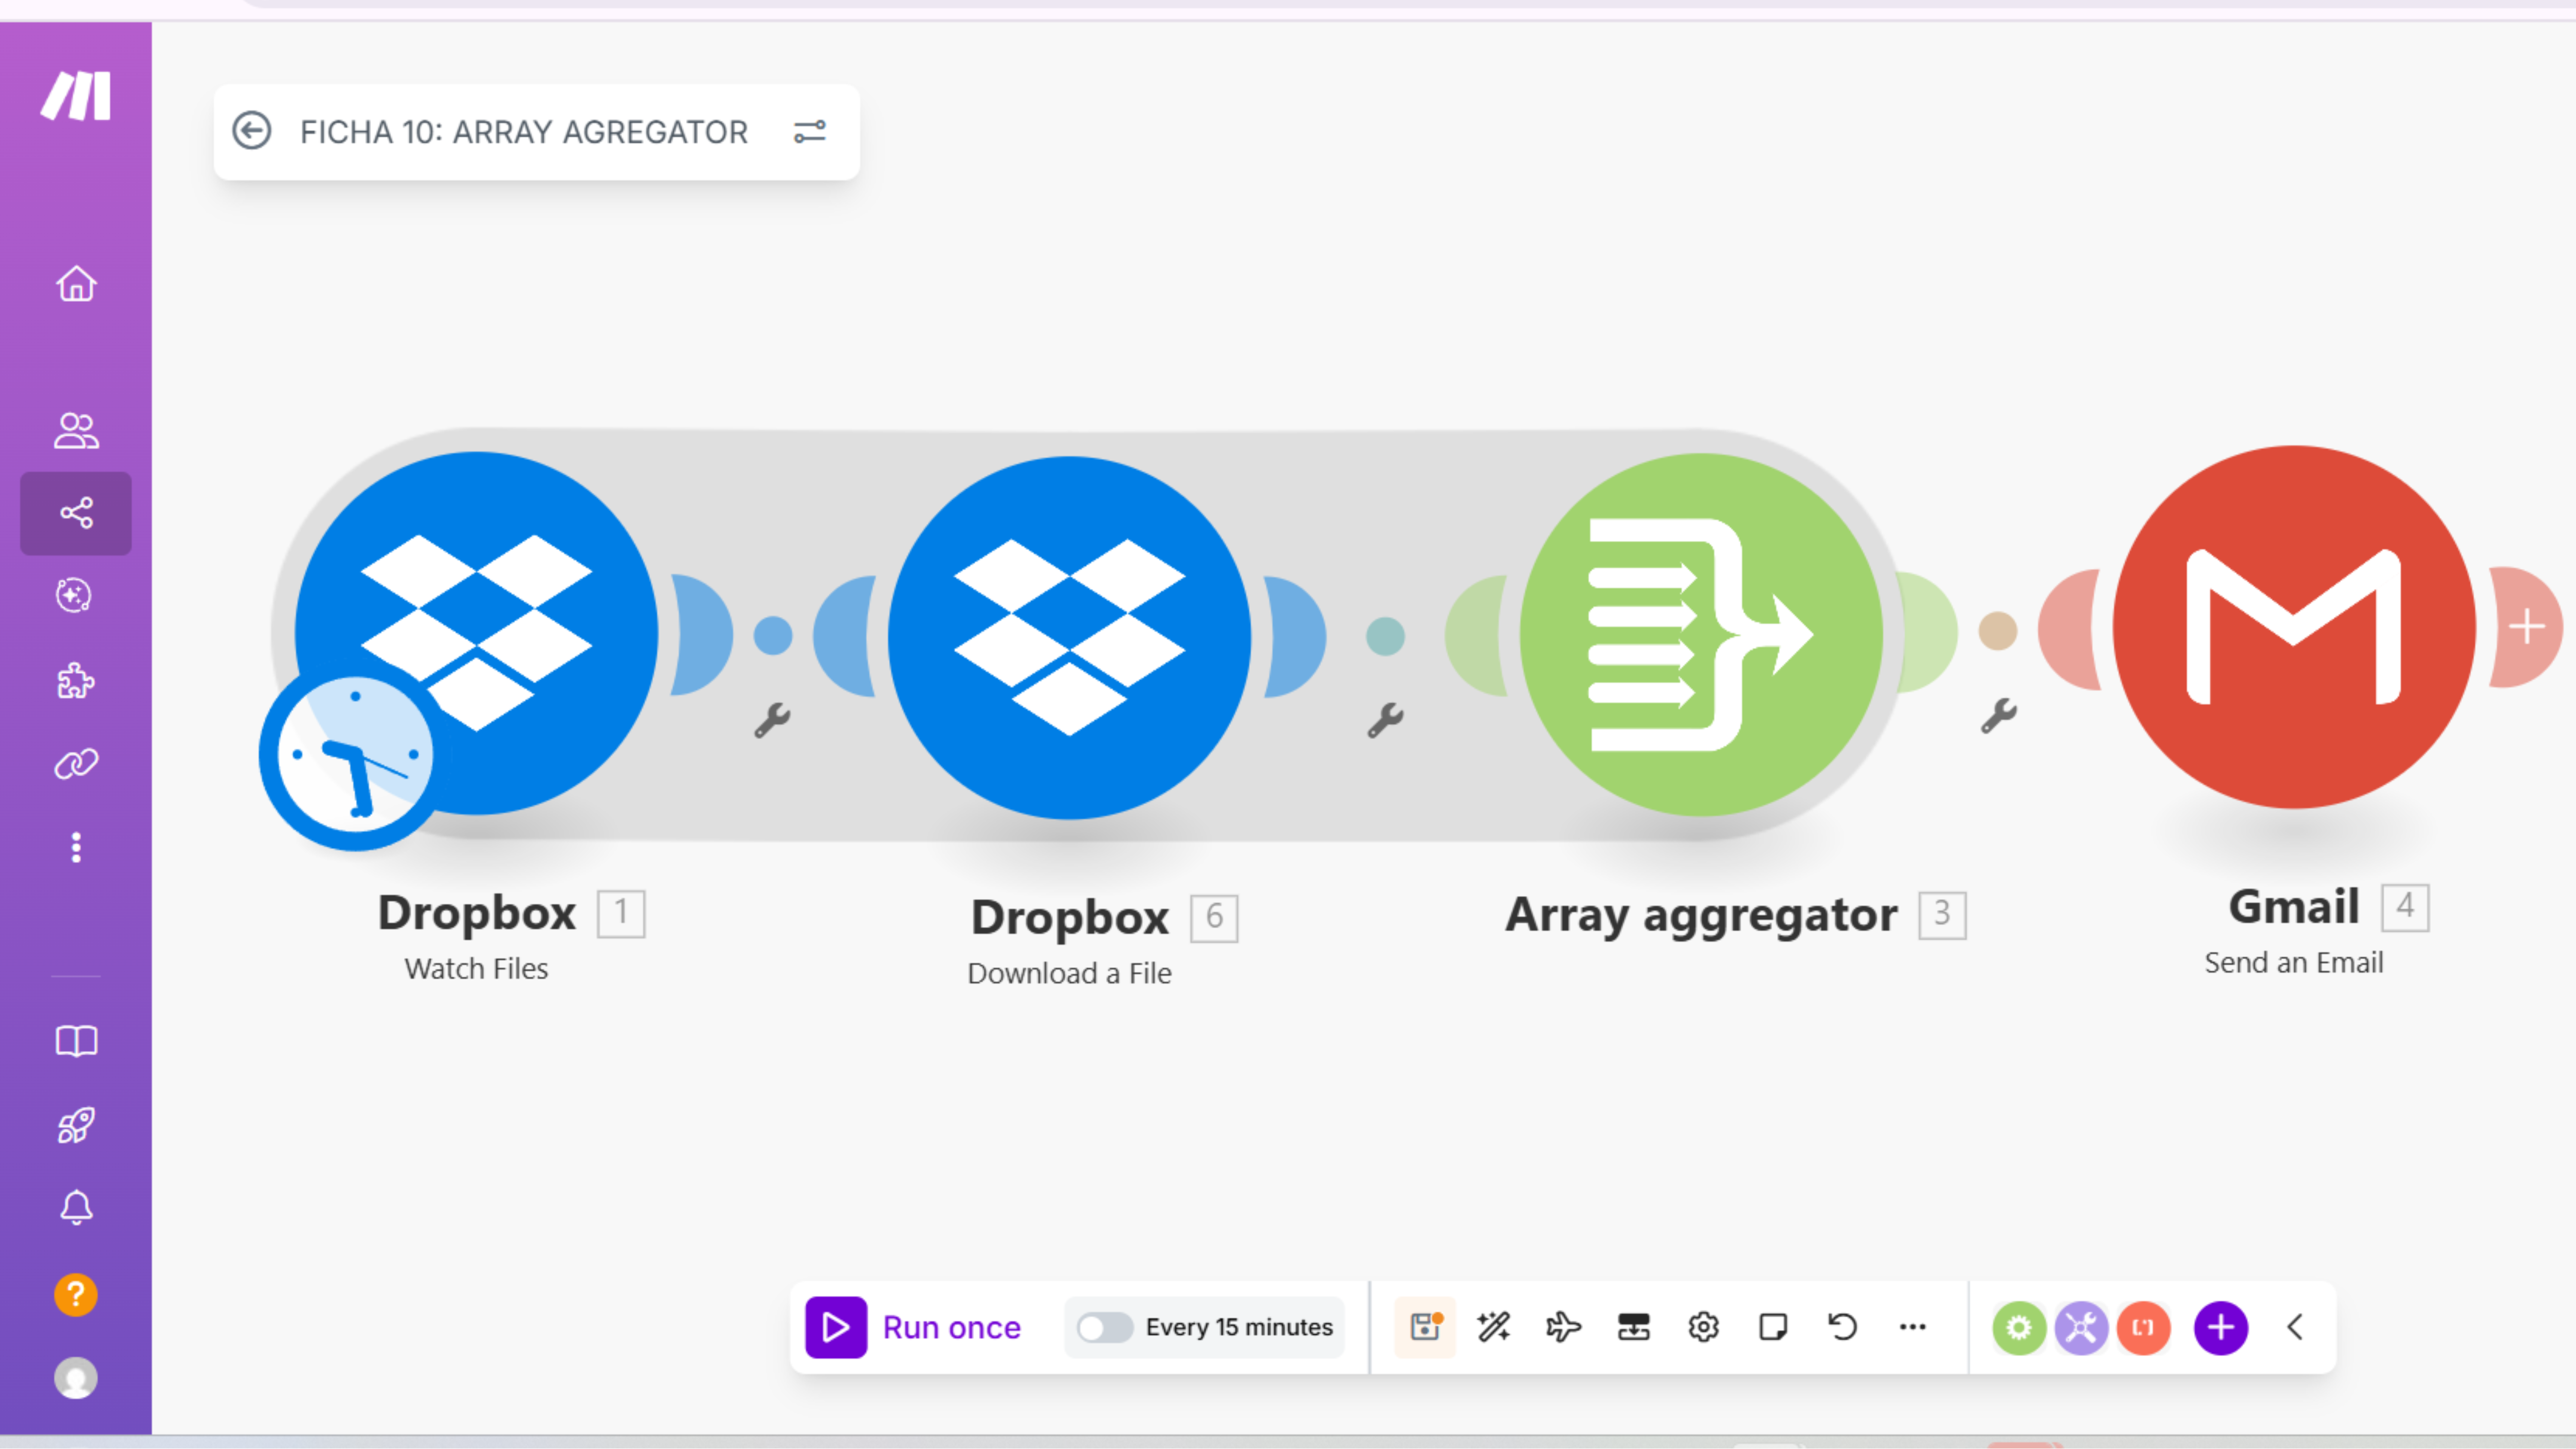
Task: Go to the Home dashboard icon
Action: click(76, 283)
